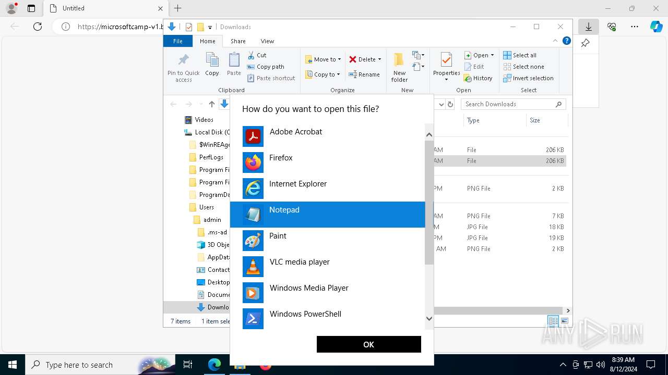Click Pin to Quick access in ribbon
This screenshot has height=375, width=668.
click(x=183, y=67)
